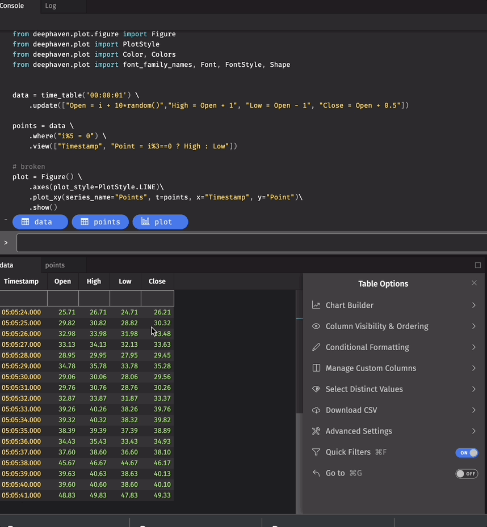Click the Timestamp quick filter box
The width and height of the screenshot is (487, 527).
tap(24, 298)
